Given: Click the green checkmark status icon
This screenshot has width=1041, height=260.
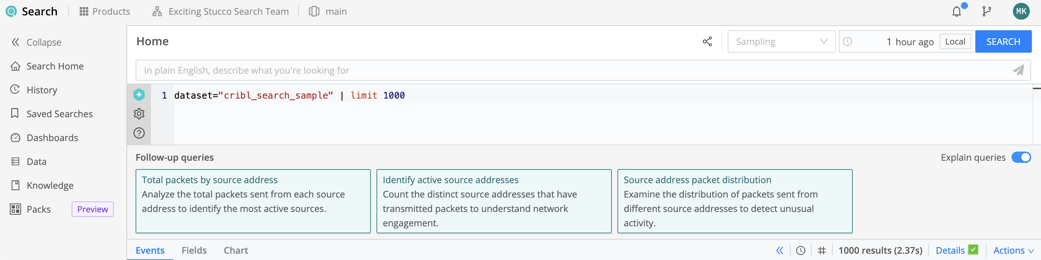Looking at the screenshot, I should tap(974, 249).
